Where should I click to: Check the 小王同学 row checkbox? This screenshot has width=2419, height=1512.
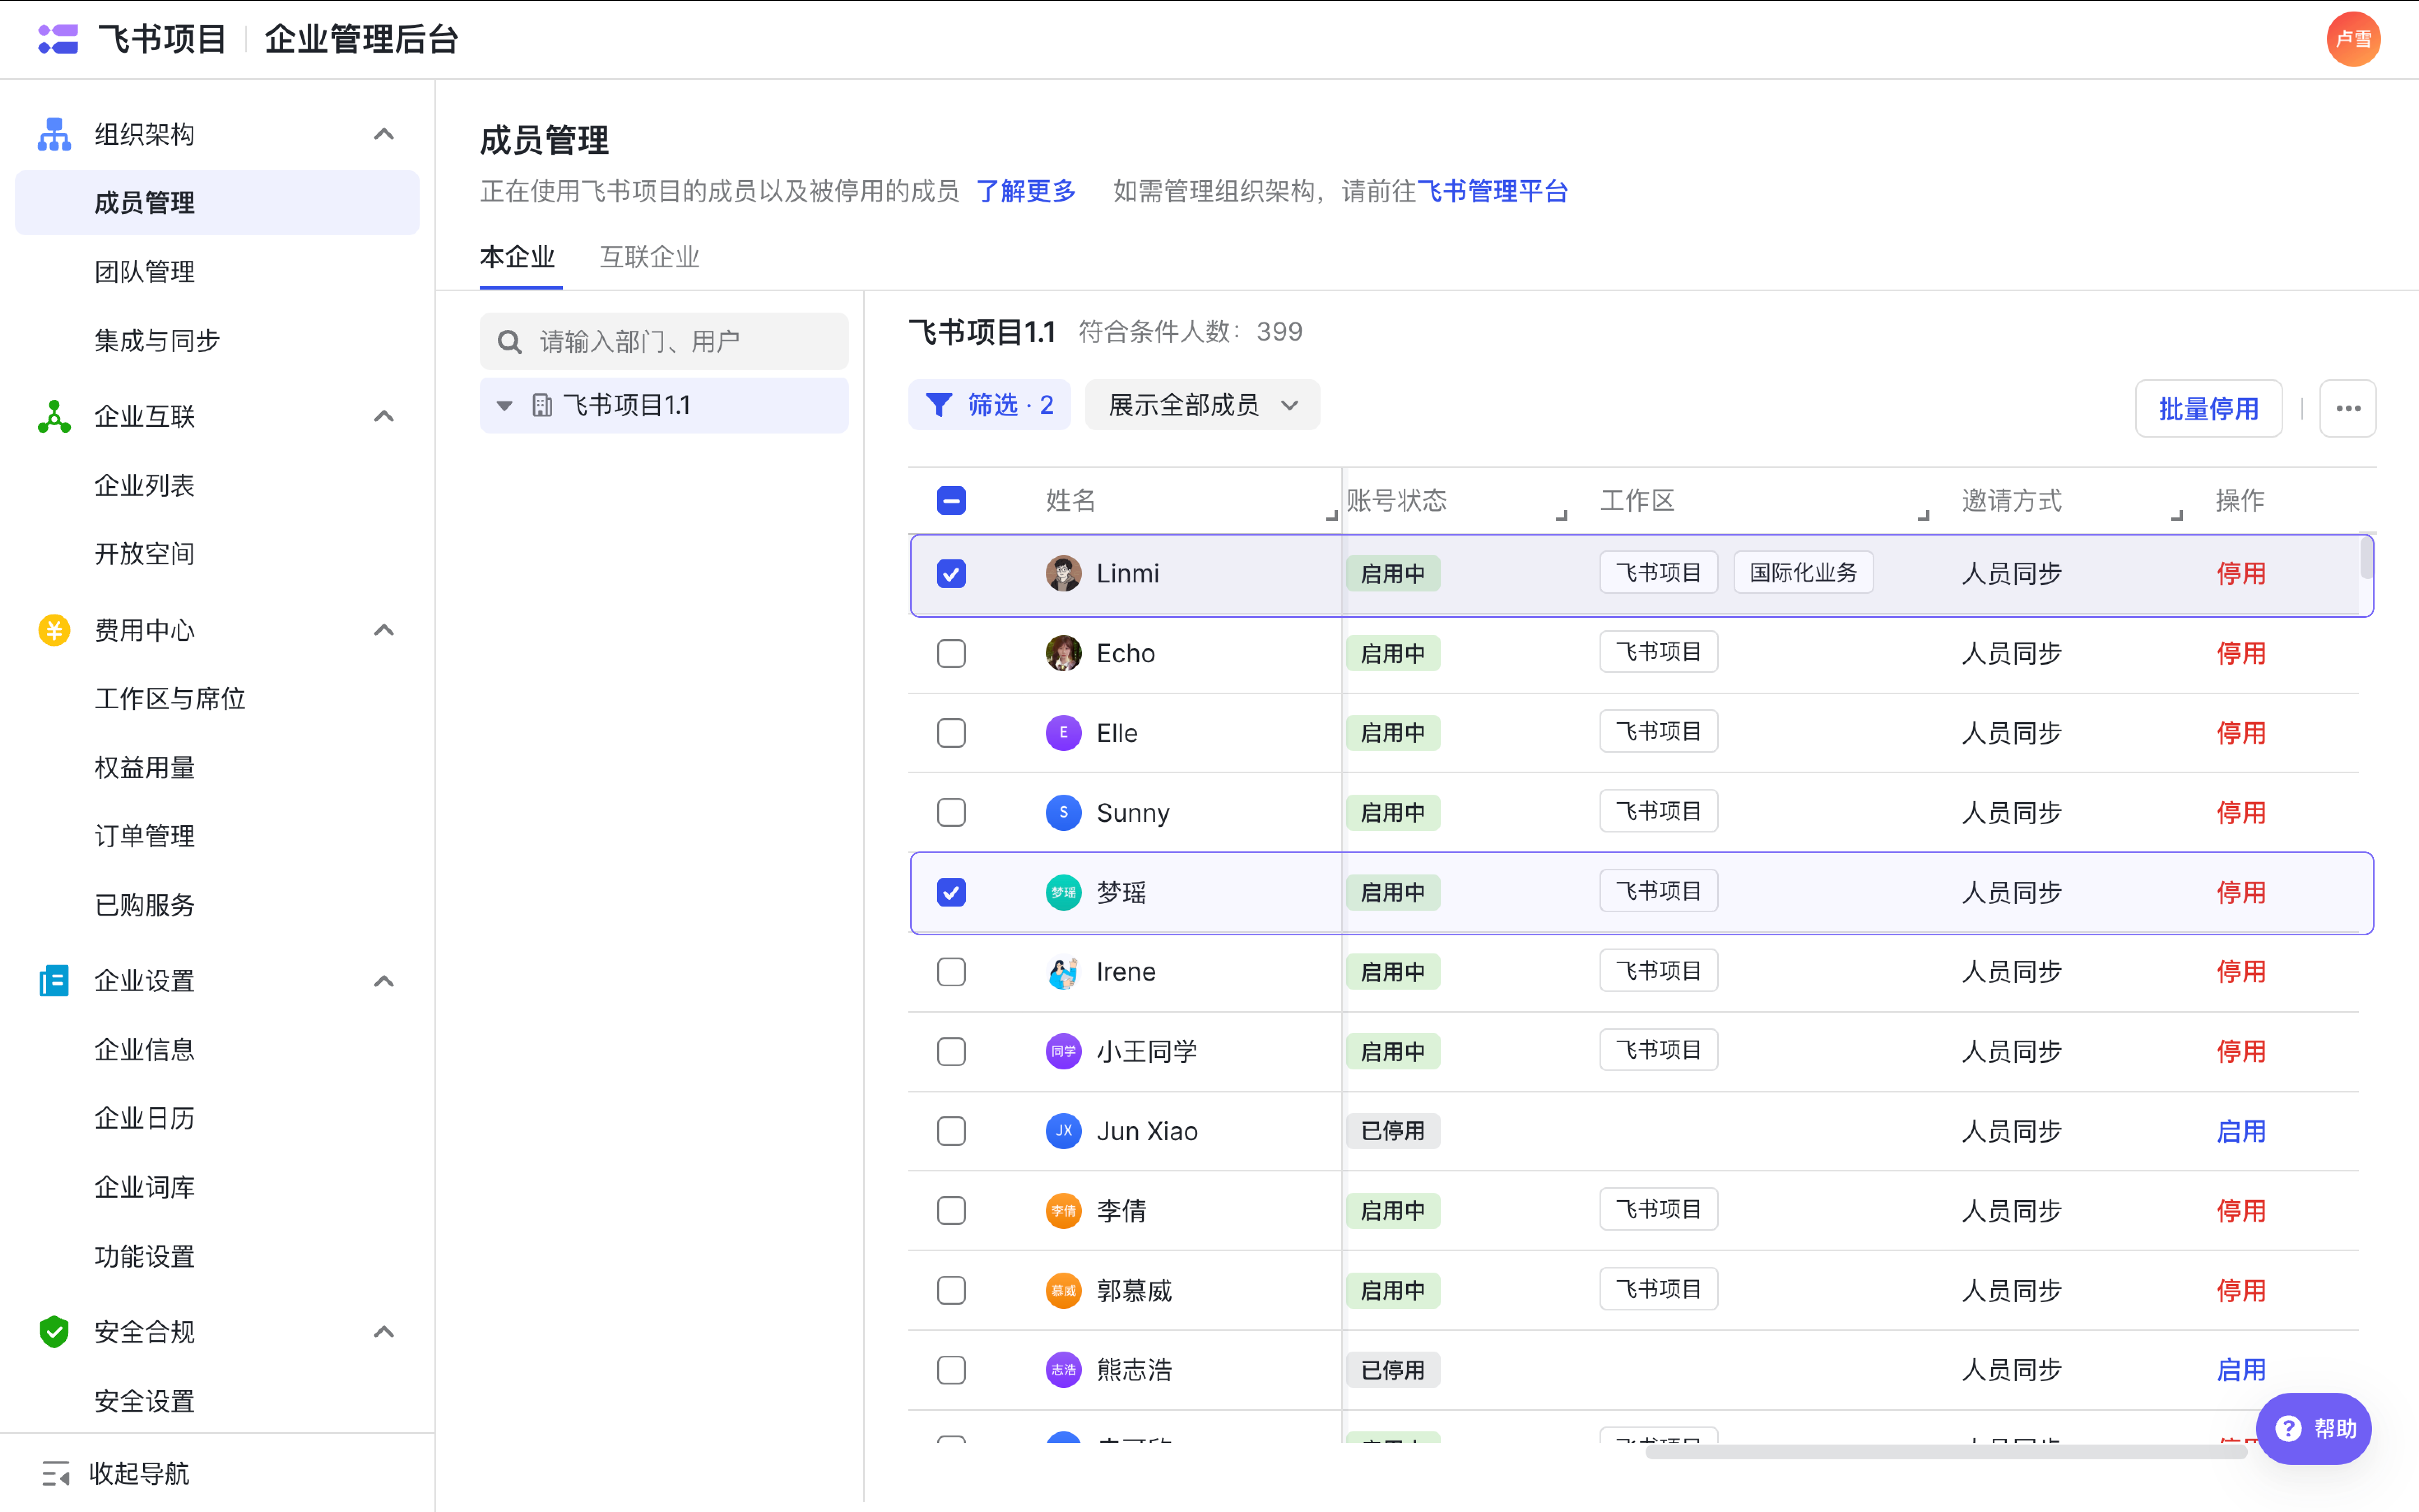click(x=951, y=1051)
